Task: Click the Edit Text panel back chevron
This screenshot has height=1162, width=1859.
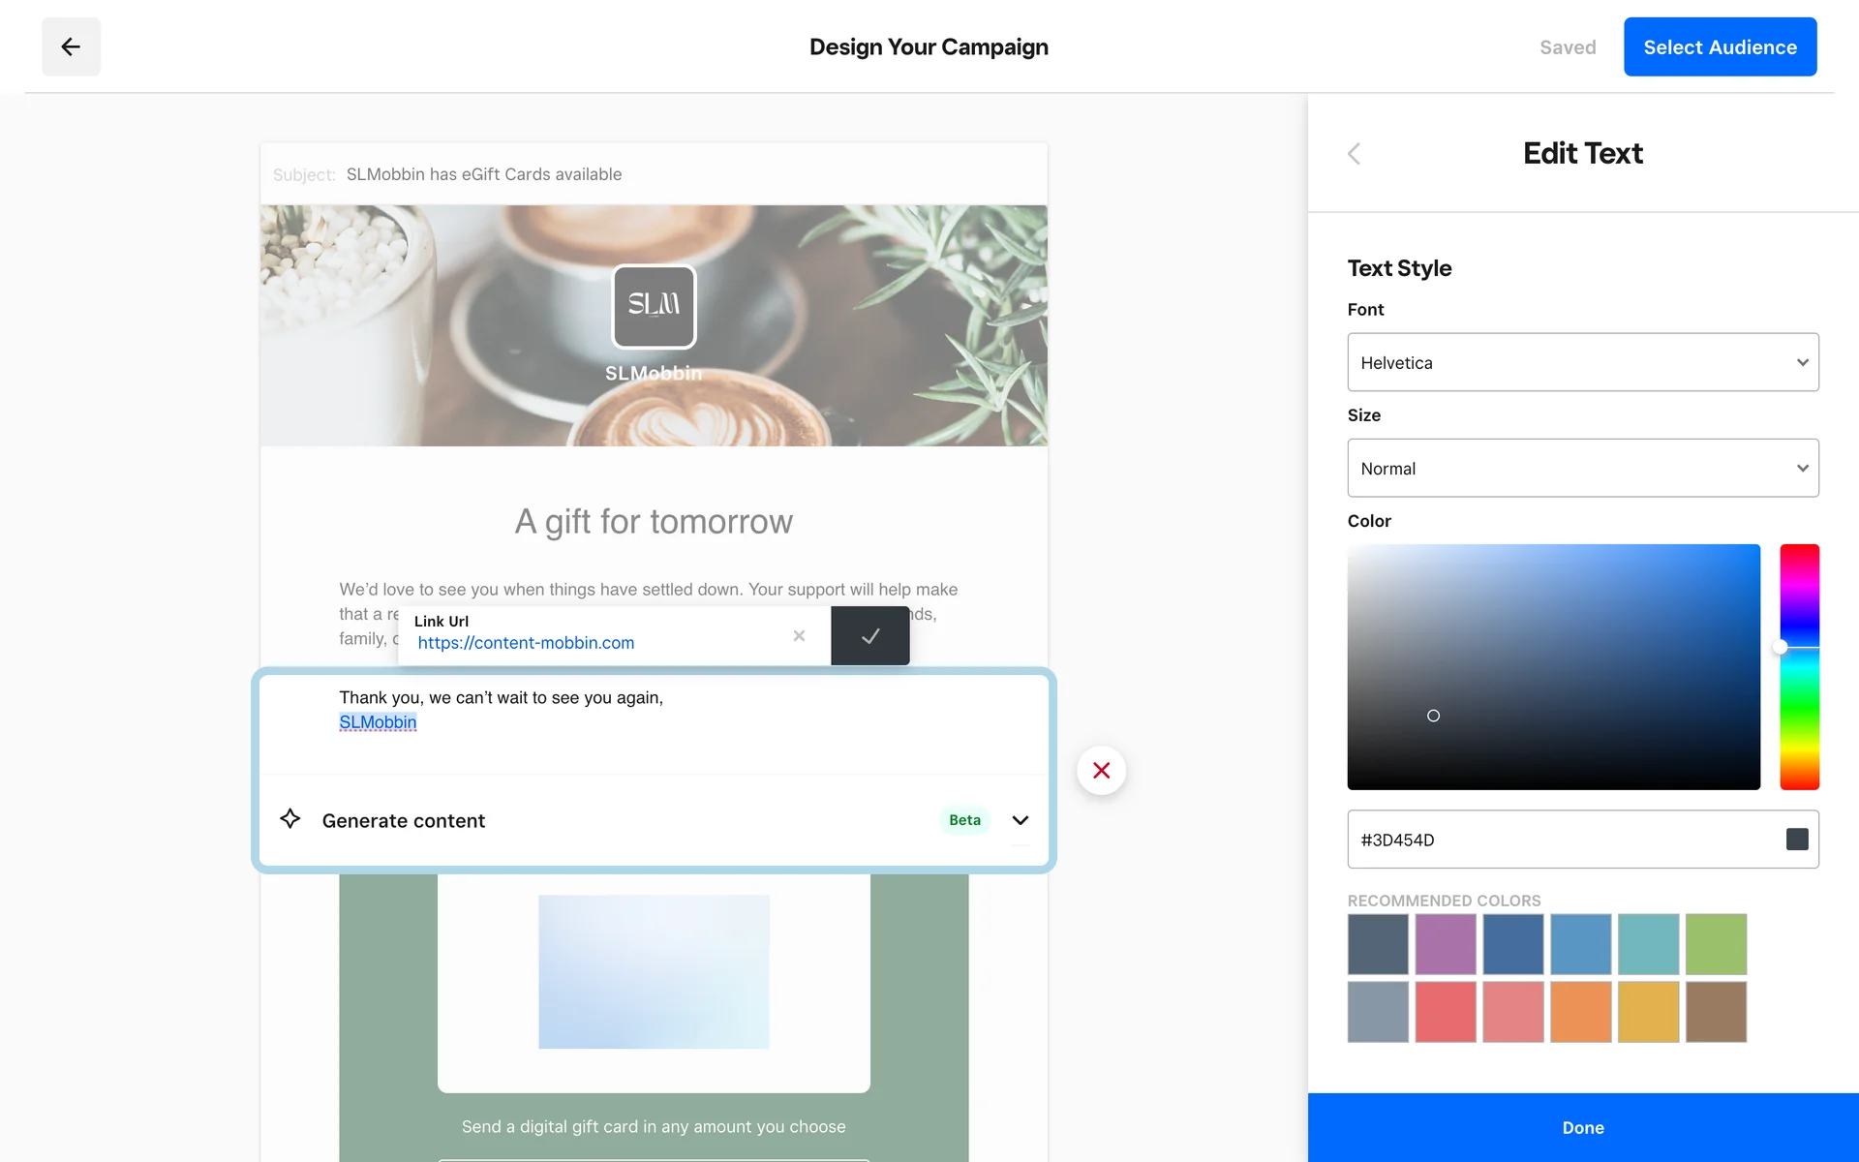Action: [1355, 154]
